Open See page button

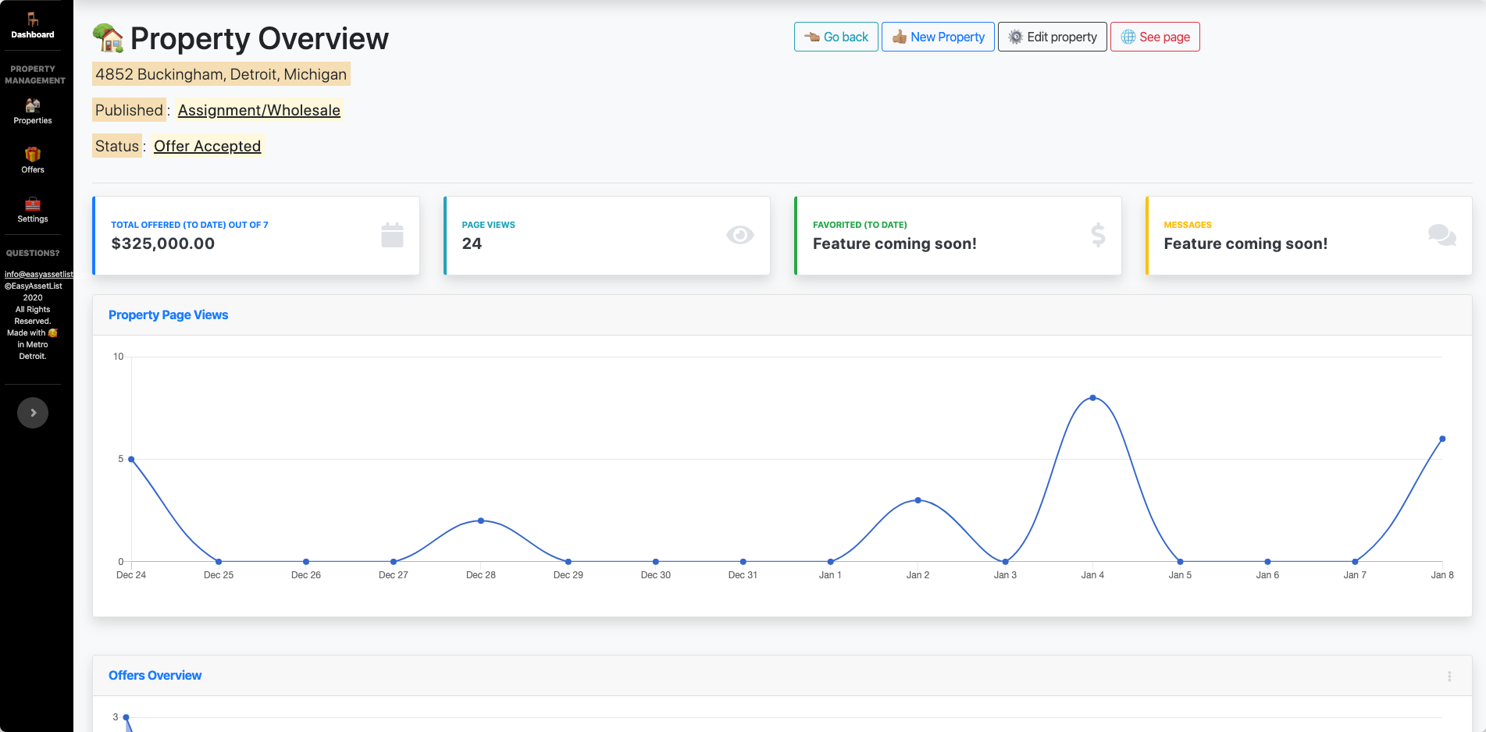click(x=1155, y=37)
